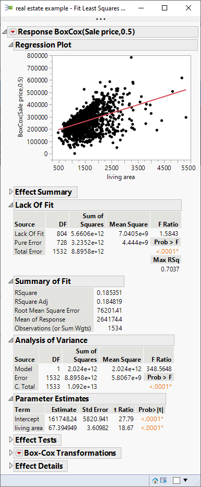Open red triangle menu for Box-Cox Transformations

click(x=19, y=453)
